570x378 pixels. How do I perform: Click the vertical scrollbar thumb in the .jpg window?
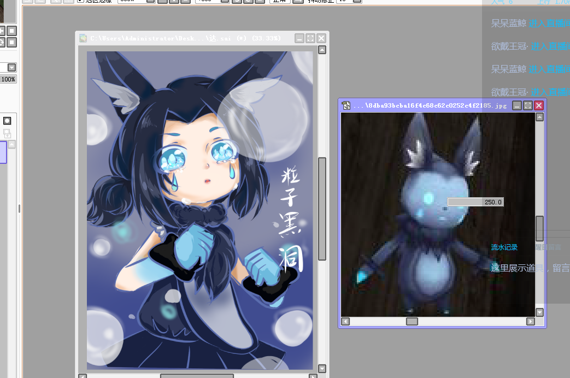pyautogui.click(x=540, y=228)
